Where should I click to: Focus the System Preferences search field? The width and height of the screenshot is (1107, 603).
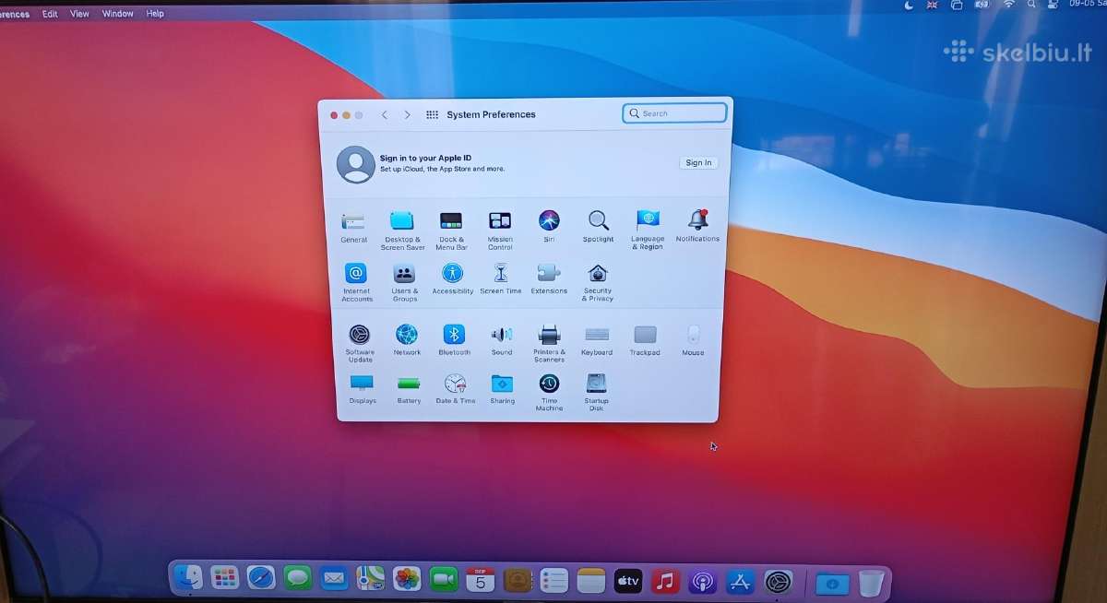(674, 113)
